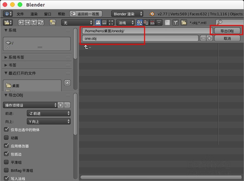The width and height of the screenshot is (244, 181).
Task: Increment the file name number
Action: click(209, 38)
